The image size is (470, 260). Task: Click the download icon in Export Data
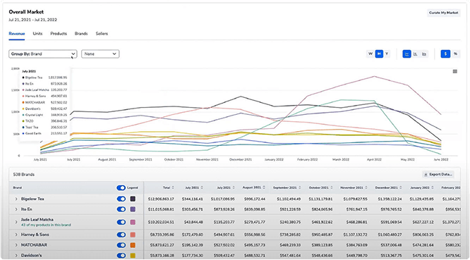pyautogui.click(x=426, y=175)
